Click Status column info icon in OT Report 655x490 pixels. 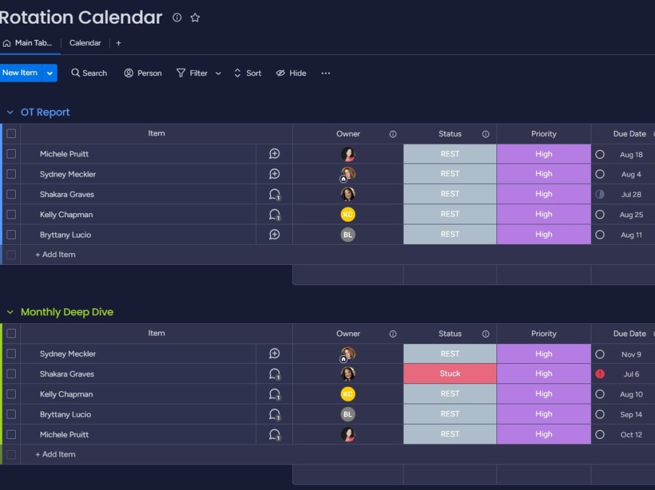click(485, 134)
